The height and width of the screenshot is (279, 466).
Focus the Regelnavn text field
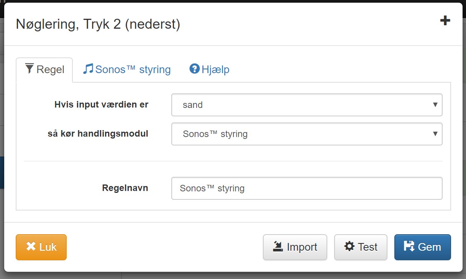[x=307, y=188]
